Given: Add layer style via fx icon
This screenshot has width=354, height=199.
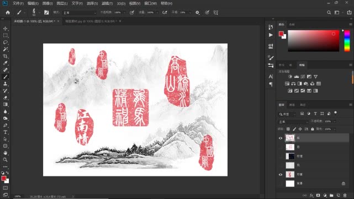Looking at the screenshot, I should click(311, 195).
